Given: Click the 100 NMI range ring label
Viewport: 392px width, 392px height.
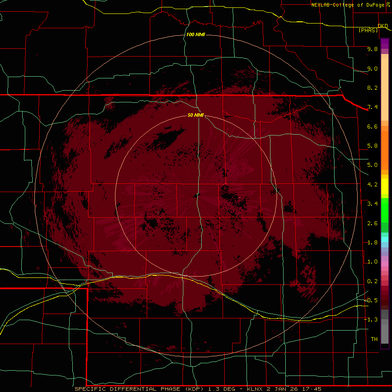Looking at the screenshot, I should pyautogui.click(x=196, y=34).
